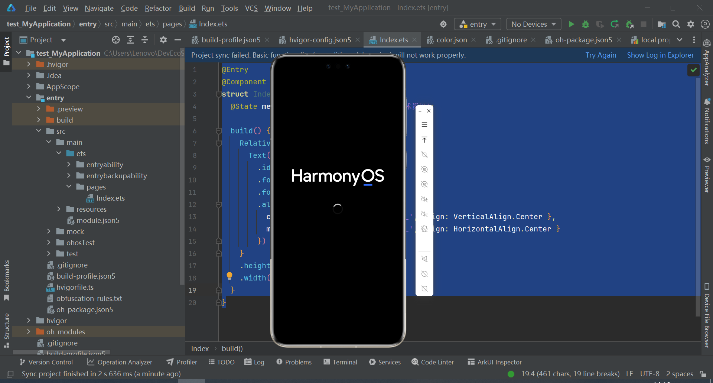Viewport: 713px width, 383px height.
Task: Open editor tabs three-dot options menu
Action: pyautogui.click(x=694, y=40)
